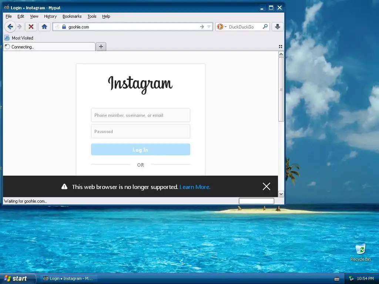Click the warning triangle icon in banner
379x284 pixels.
(x=64, y=186)
